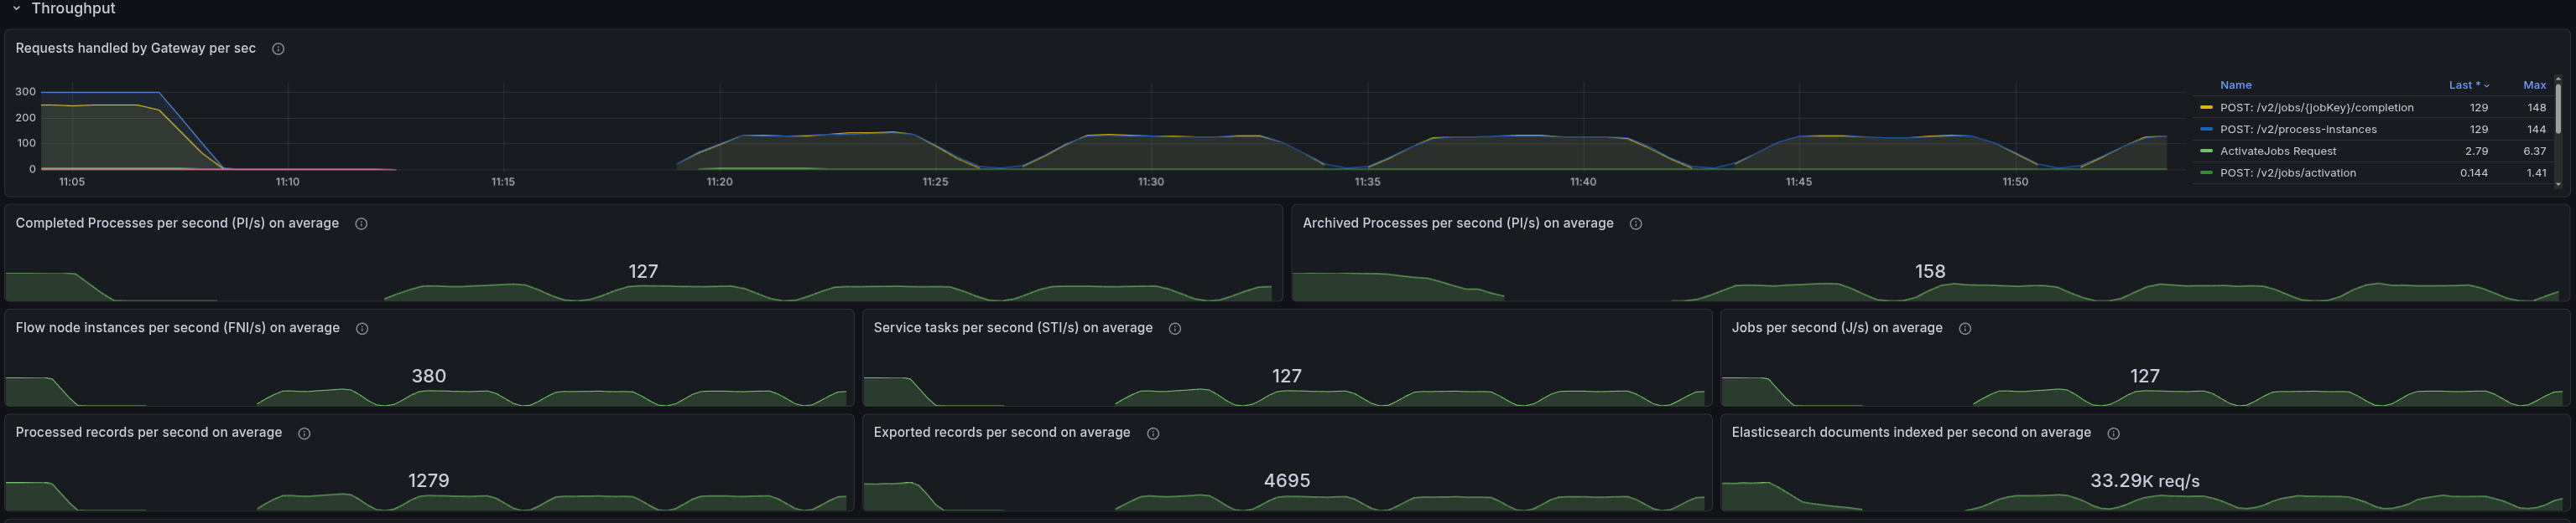Sort legend by Max column header
Image resolution: width=2576 pixels, height=523 pixels.
pos(2534,86)
